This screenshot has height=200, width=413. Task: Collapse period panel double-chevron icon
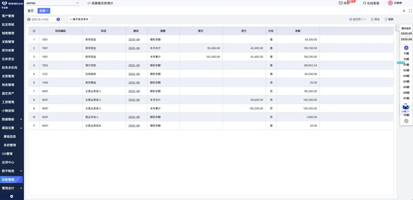click(x=398, y=27)
